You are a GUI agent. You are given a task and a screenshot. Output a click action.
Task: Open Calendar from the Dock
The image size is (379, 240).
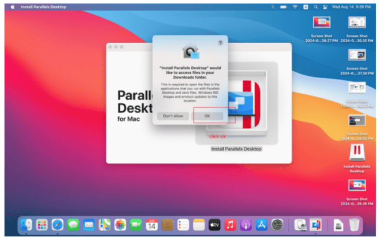coord(152,225)
